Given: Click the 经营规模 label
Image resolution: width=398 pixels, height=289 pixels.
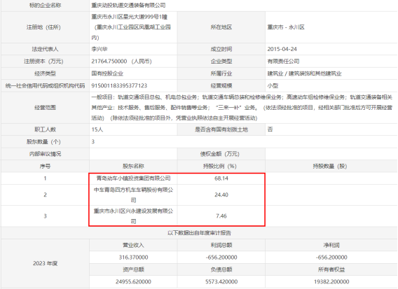Looking at the screenshot, I should (x=221, y=85).
